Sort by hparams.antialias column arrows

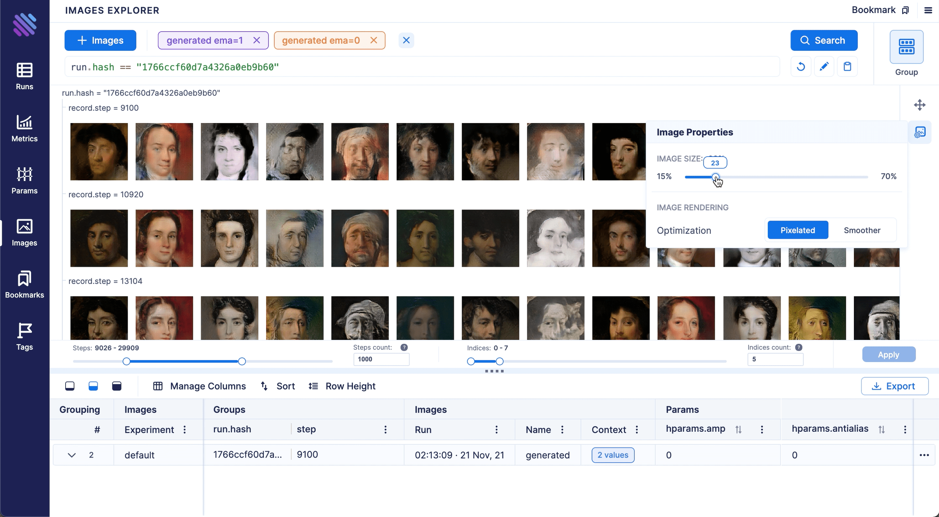coord(882,430)
